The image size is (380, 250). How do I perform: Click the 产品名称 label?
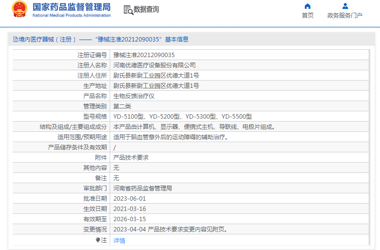[95, 96]
